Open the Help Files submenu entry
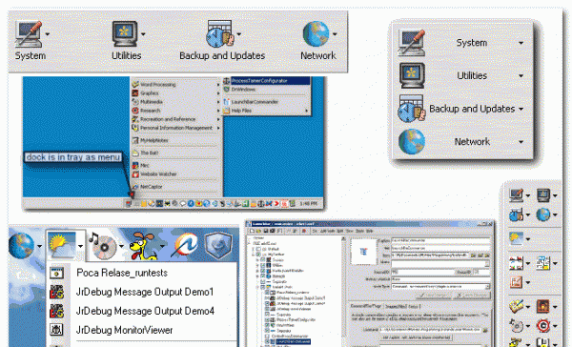This screenshot has height=347, width=572. click(x=266, y=111)
